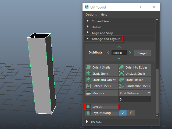Click the Stack Similar icon

[121, 80]
